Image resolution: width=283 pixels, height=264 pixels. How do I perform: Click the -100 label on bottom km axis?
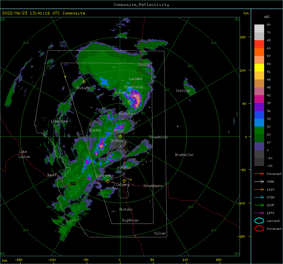52,260
